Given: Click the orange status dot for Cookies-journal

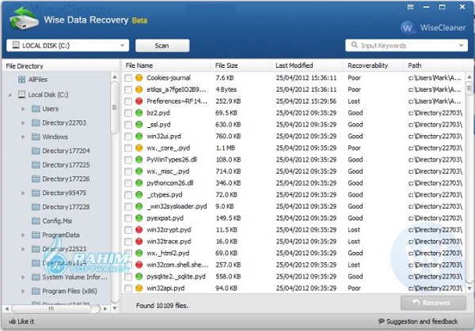Looking at the screenshot, I should point(139,77).
